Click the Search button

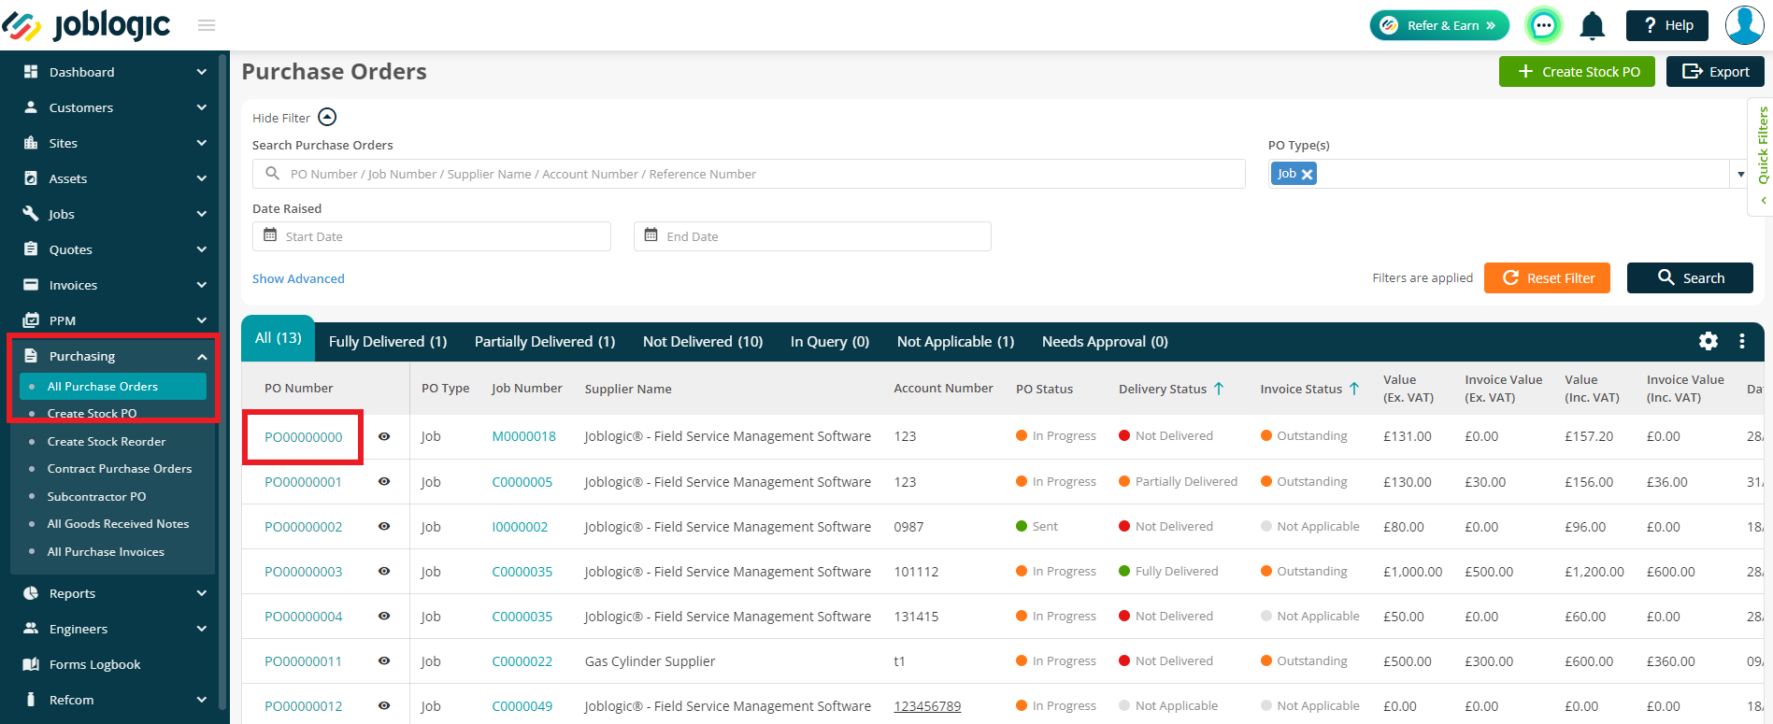[x=1690, y=278]
